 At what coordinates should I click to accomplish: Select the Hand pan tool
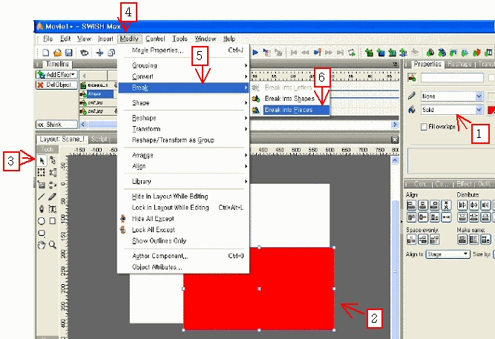[x=42, y=245]
